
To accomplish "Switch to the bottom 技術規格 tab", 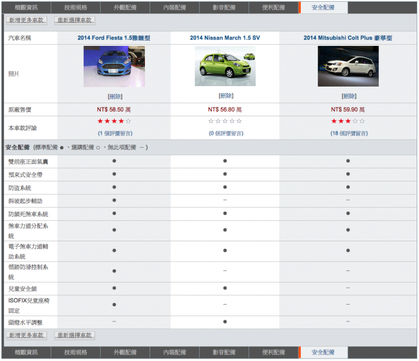I will [76, 352].
